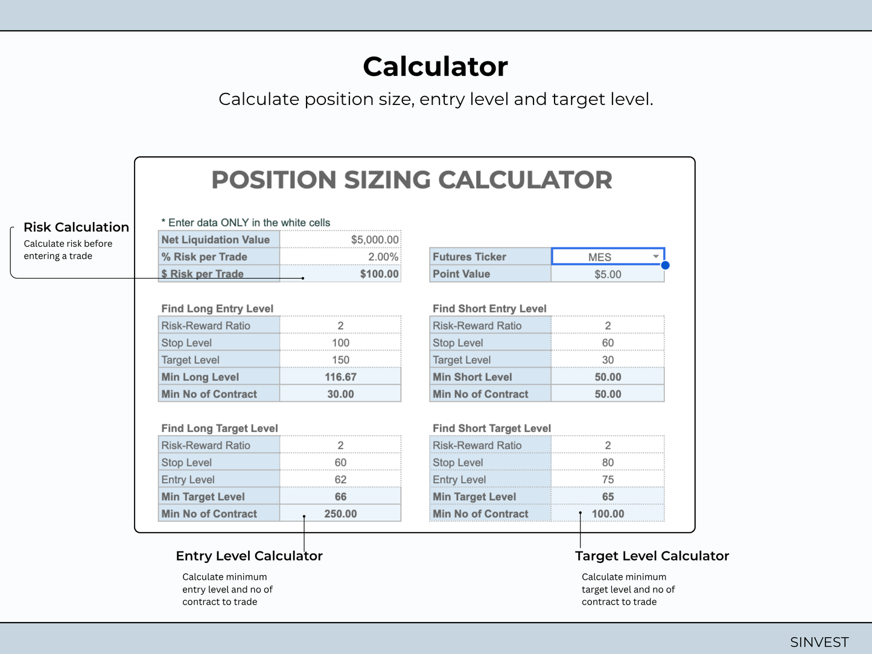The width and height of the screenshot is (872, 654).
Task: Click the Entry Level Calculator annotation heading
Action: (249, 556)
